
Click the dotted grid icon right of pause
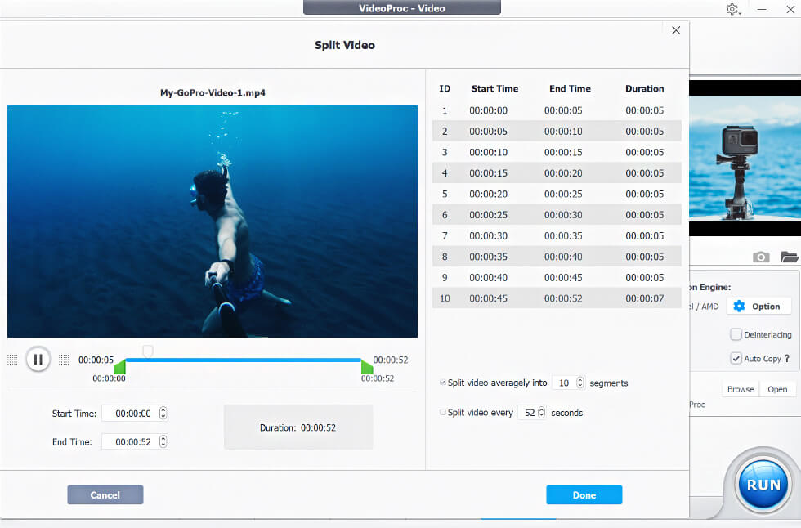point(64,360)
